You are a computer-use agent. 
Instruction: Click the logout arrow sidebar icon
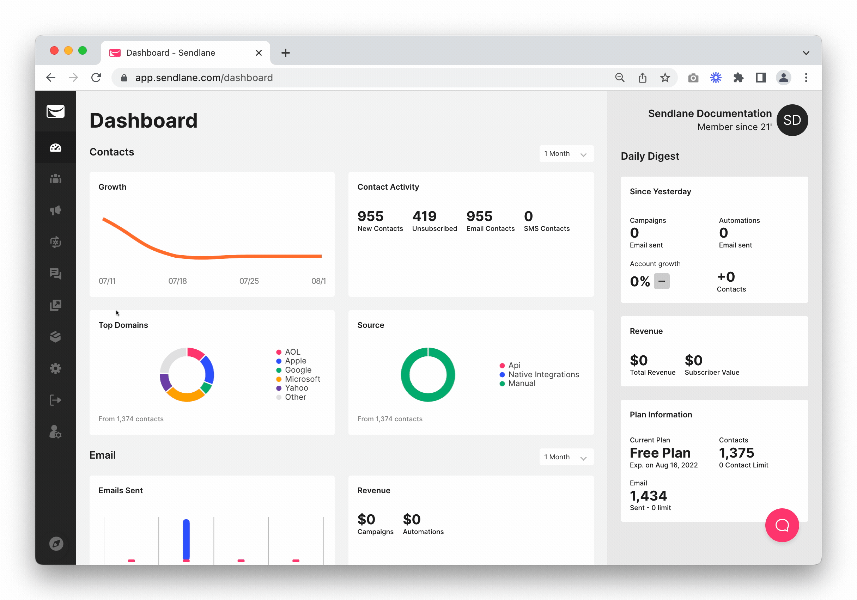[x=55, y=400]
